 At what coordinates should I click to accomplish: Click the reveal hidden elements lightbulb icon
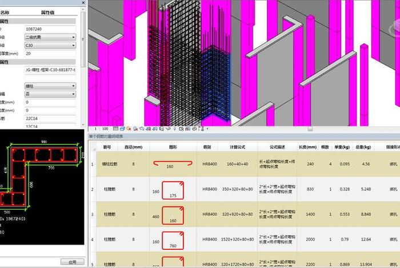click(x=175, y=129)
